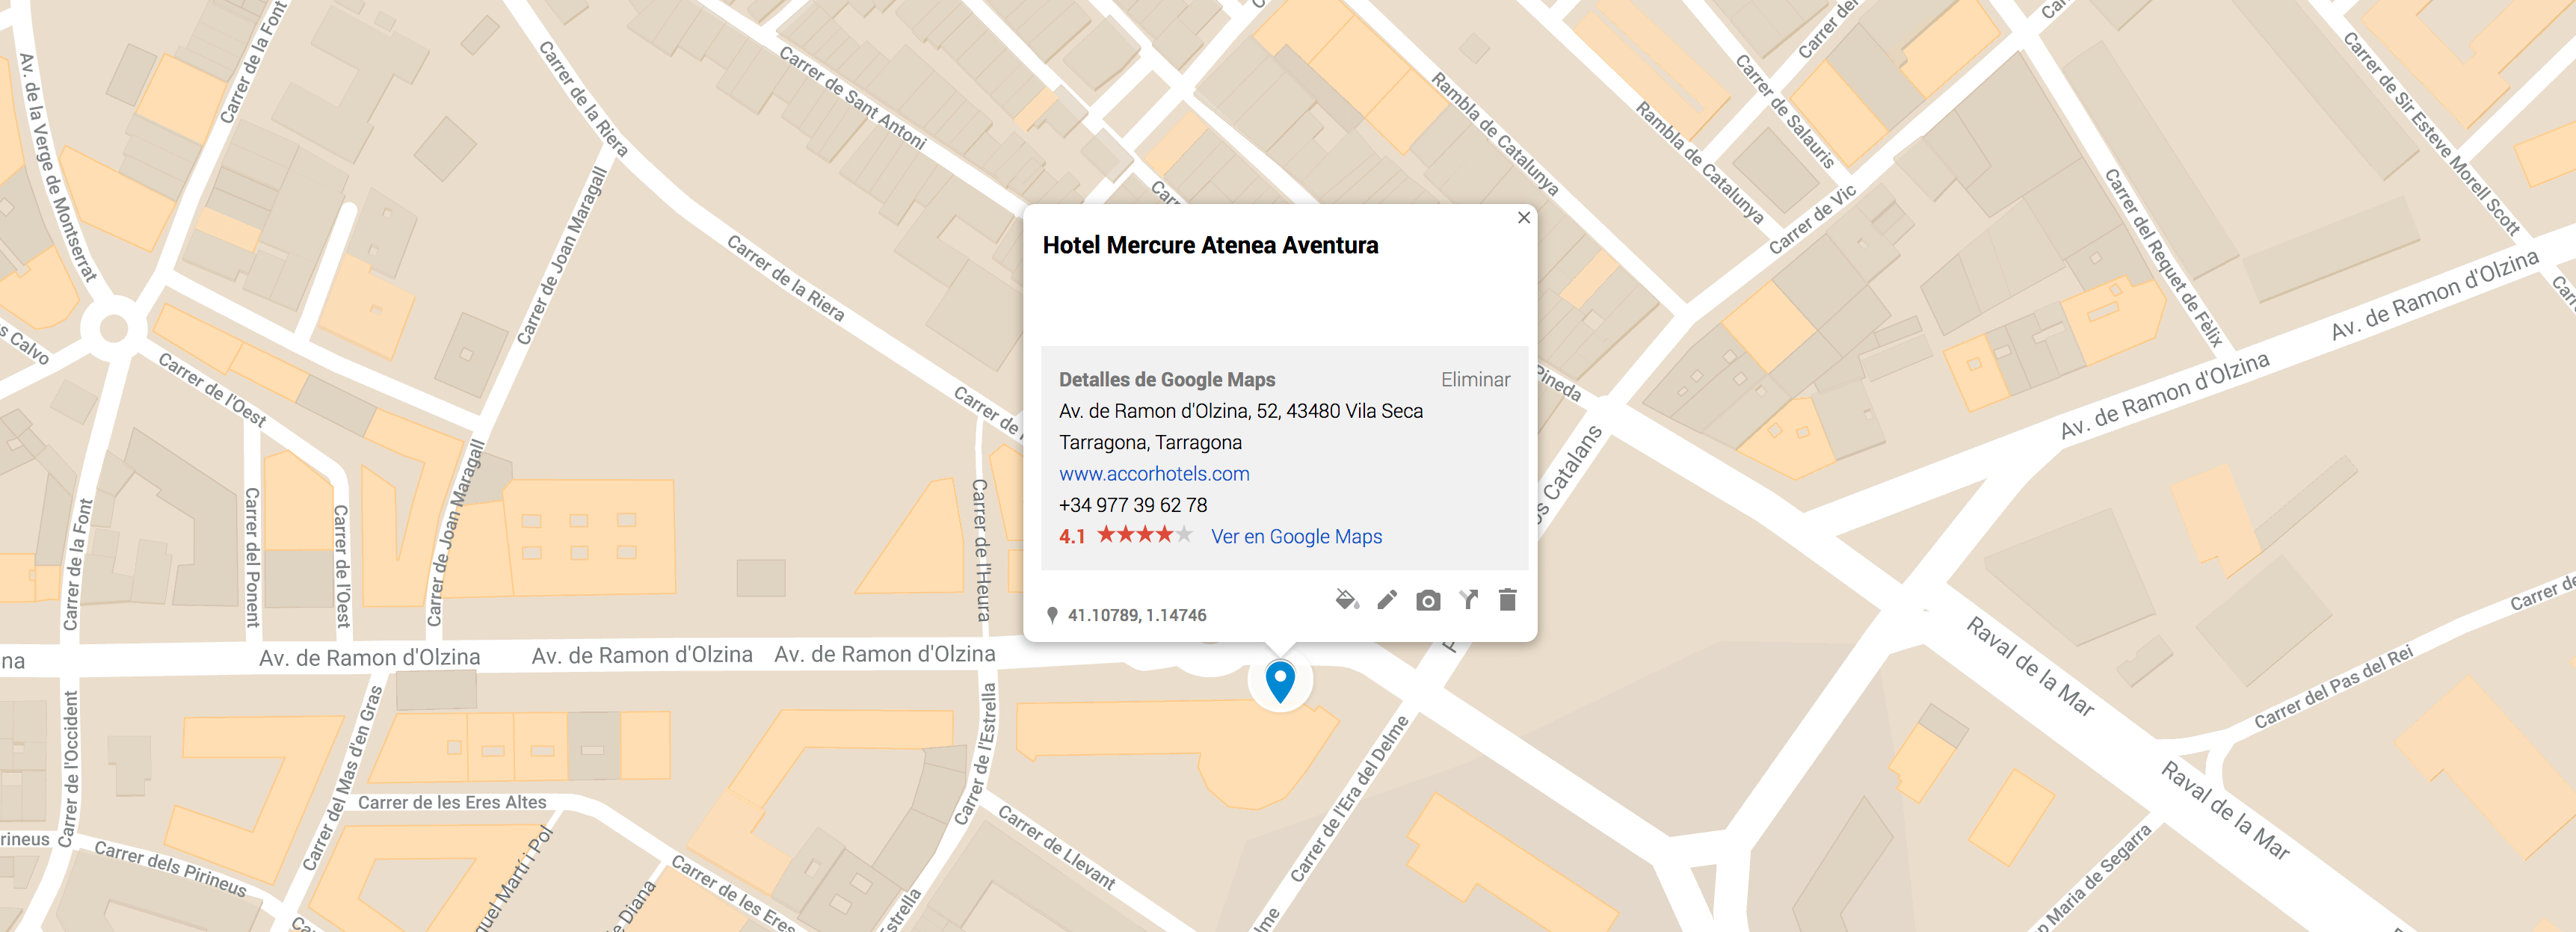Screen dimensions: 2576x932
Task: Click the Carrer dels Pirineus label
Action: (170, 868)
